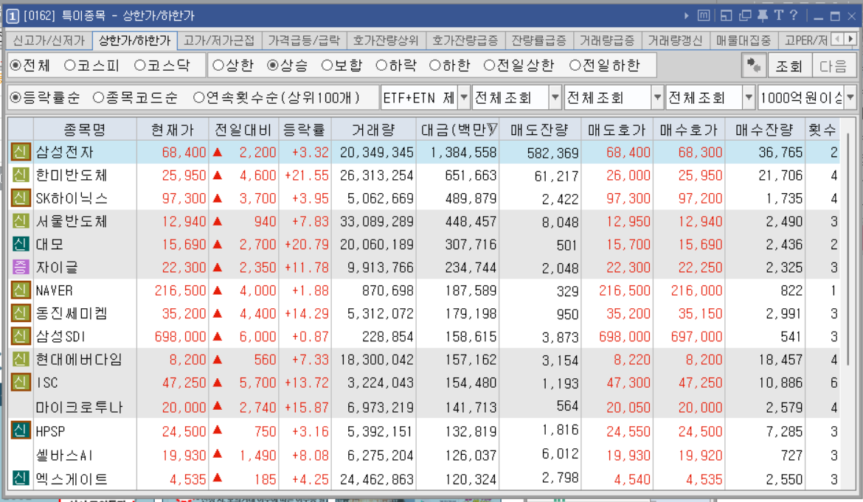Click the 신 badge beside 삼성전자
The image size is (863, 502).
point(21,152)
